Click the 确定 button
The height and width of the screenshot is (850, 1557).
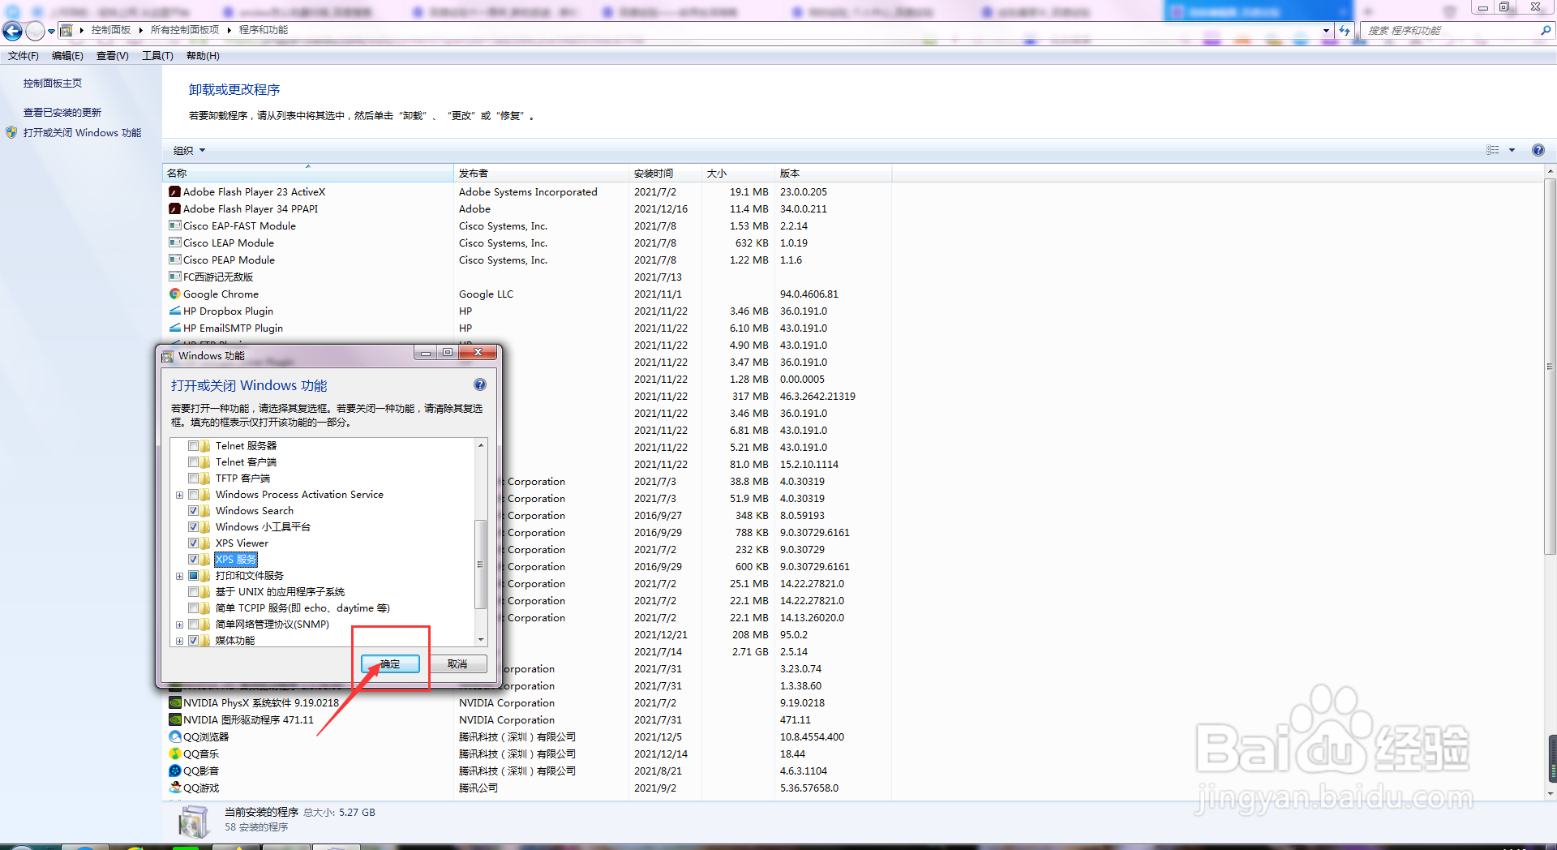click(390, 664)
